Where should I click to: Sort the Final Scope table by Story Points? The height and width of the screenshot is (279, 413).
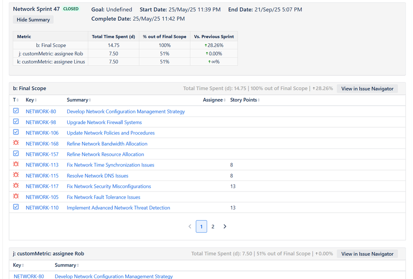coord(245,100)
